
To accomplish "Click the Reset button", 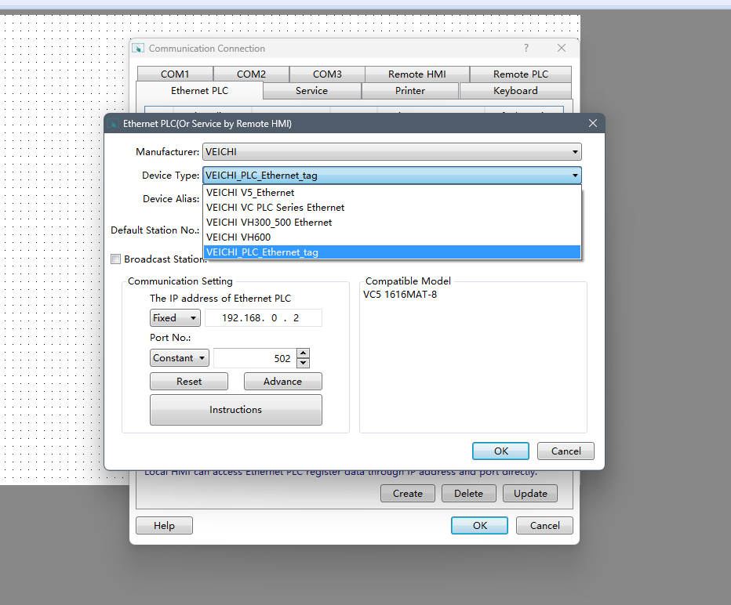I will coord(189,382).
